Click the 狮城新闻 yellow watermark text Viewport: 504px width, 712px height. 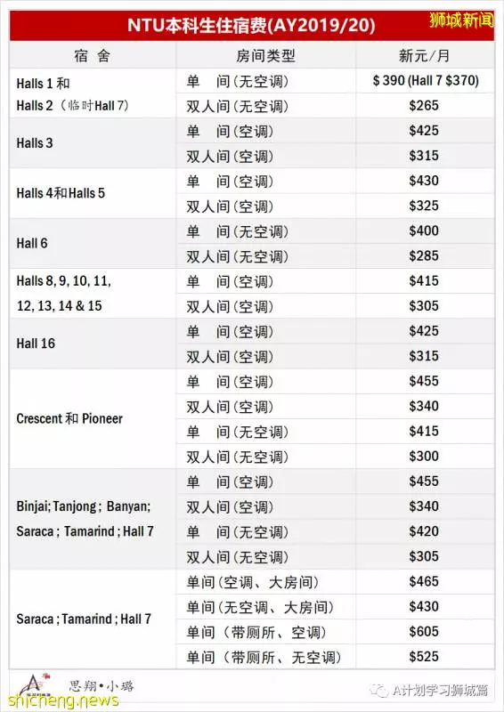coord(461,20)
